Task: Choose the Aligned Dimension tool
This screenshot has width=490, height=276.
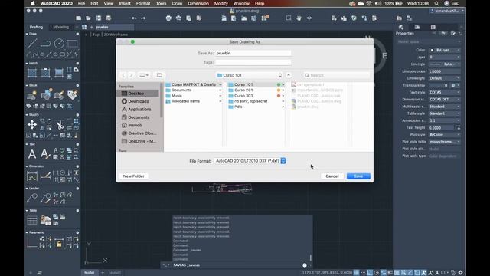Action: coord(45,176)
